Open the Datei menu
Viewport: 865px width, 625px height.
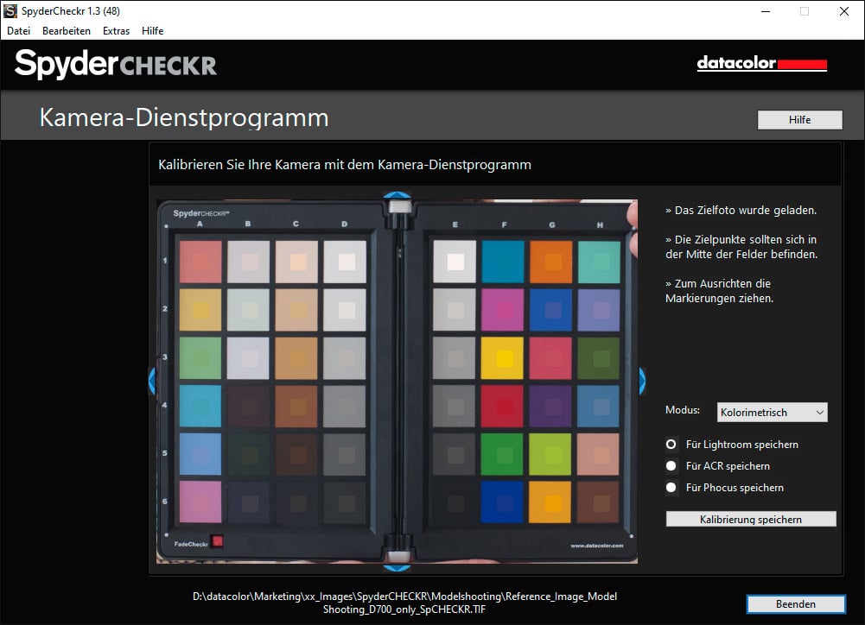tap(18, 31)
